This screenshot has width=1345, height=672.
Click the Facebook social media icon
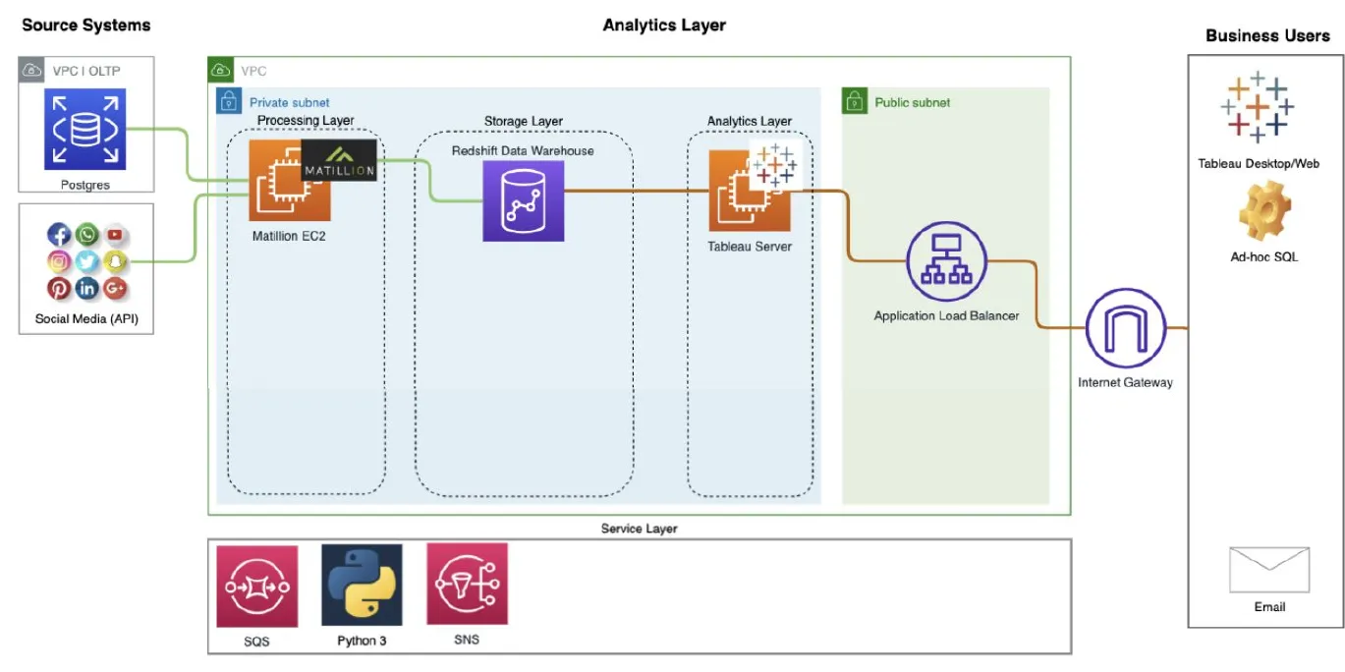tap(59, 235)
